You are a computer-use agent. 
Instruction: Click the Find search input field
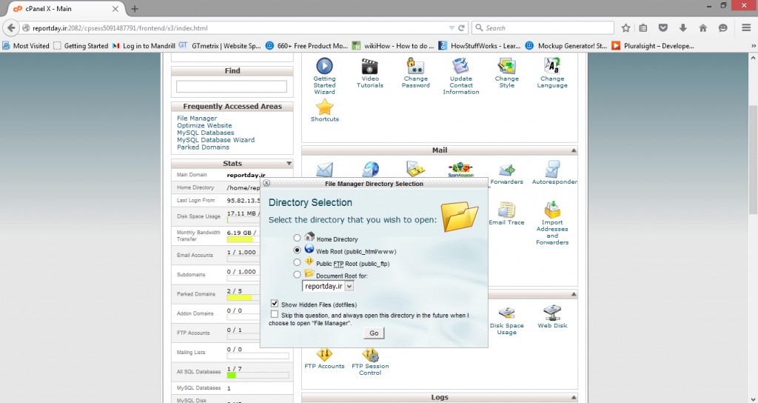pyautogui.click(x=231, y=87)
